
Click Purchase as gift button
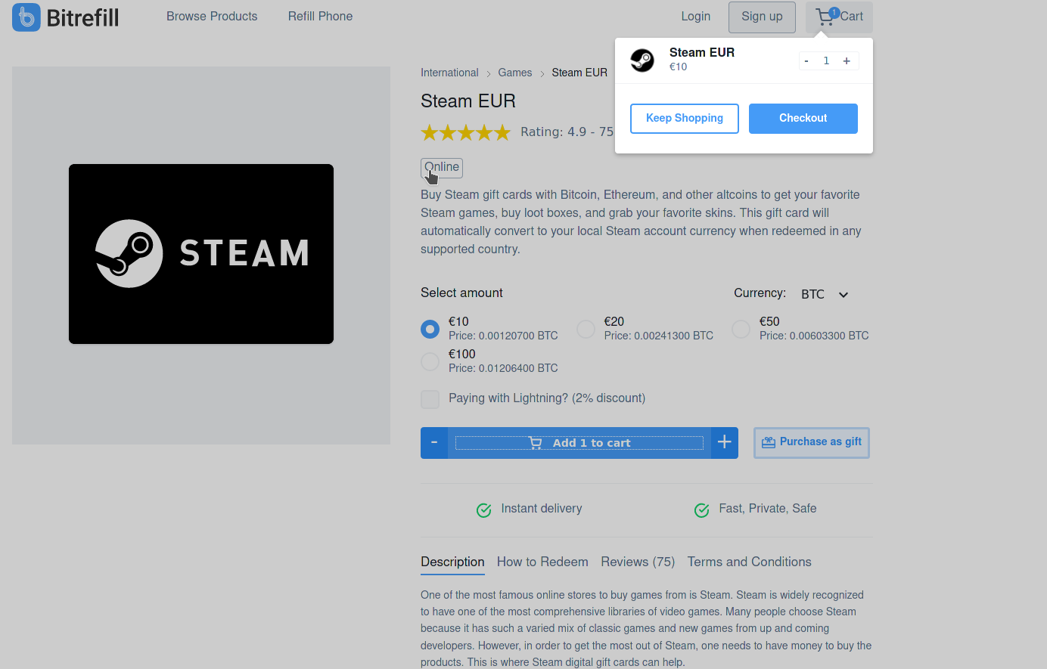(x=812, y=443)
